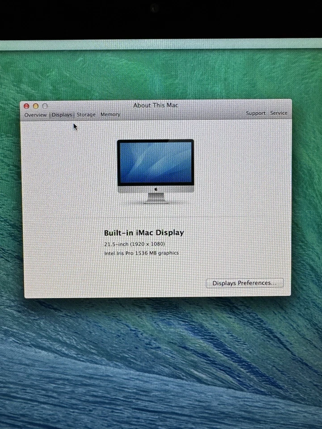
Task: Go to the Memory tab
Action: (x=110, y=114)
